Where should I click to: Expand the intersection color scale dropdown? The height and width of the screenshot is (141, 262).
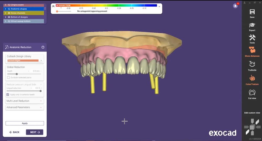[x=159, y=7]
